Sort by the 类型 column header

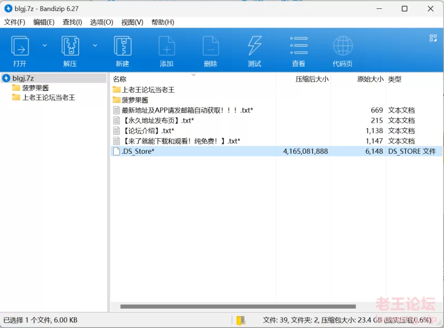(x=395, y=79)
